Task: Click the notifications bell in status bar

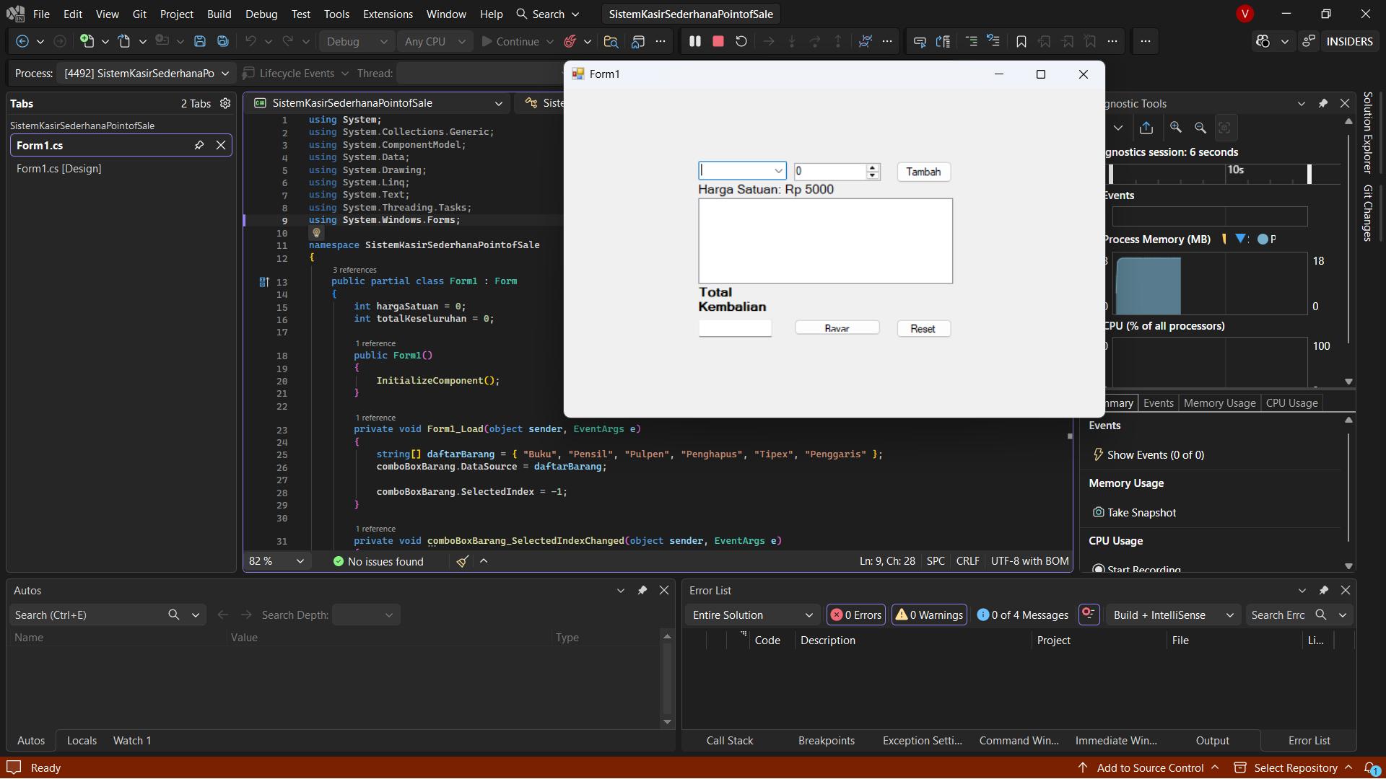Action: coord(1371,768)
